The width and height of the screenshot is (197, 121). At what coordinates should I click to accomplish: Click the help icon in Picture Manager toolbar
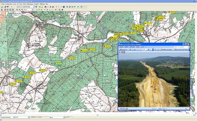(x=149, y=50)
